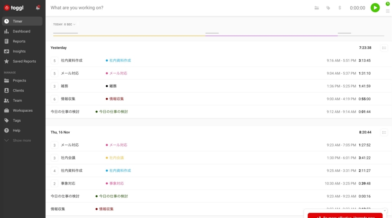Screen dimensions: 392x218
Task: Expand 2 grouped 事象対応 entries
Action: click(54, 184)
